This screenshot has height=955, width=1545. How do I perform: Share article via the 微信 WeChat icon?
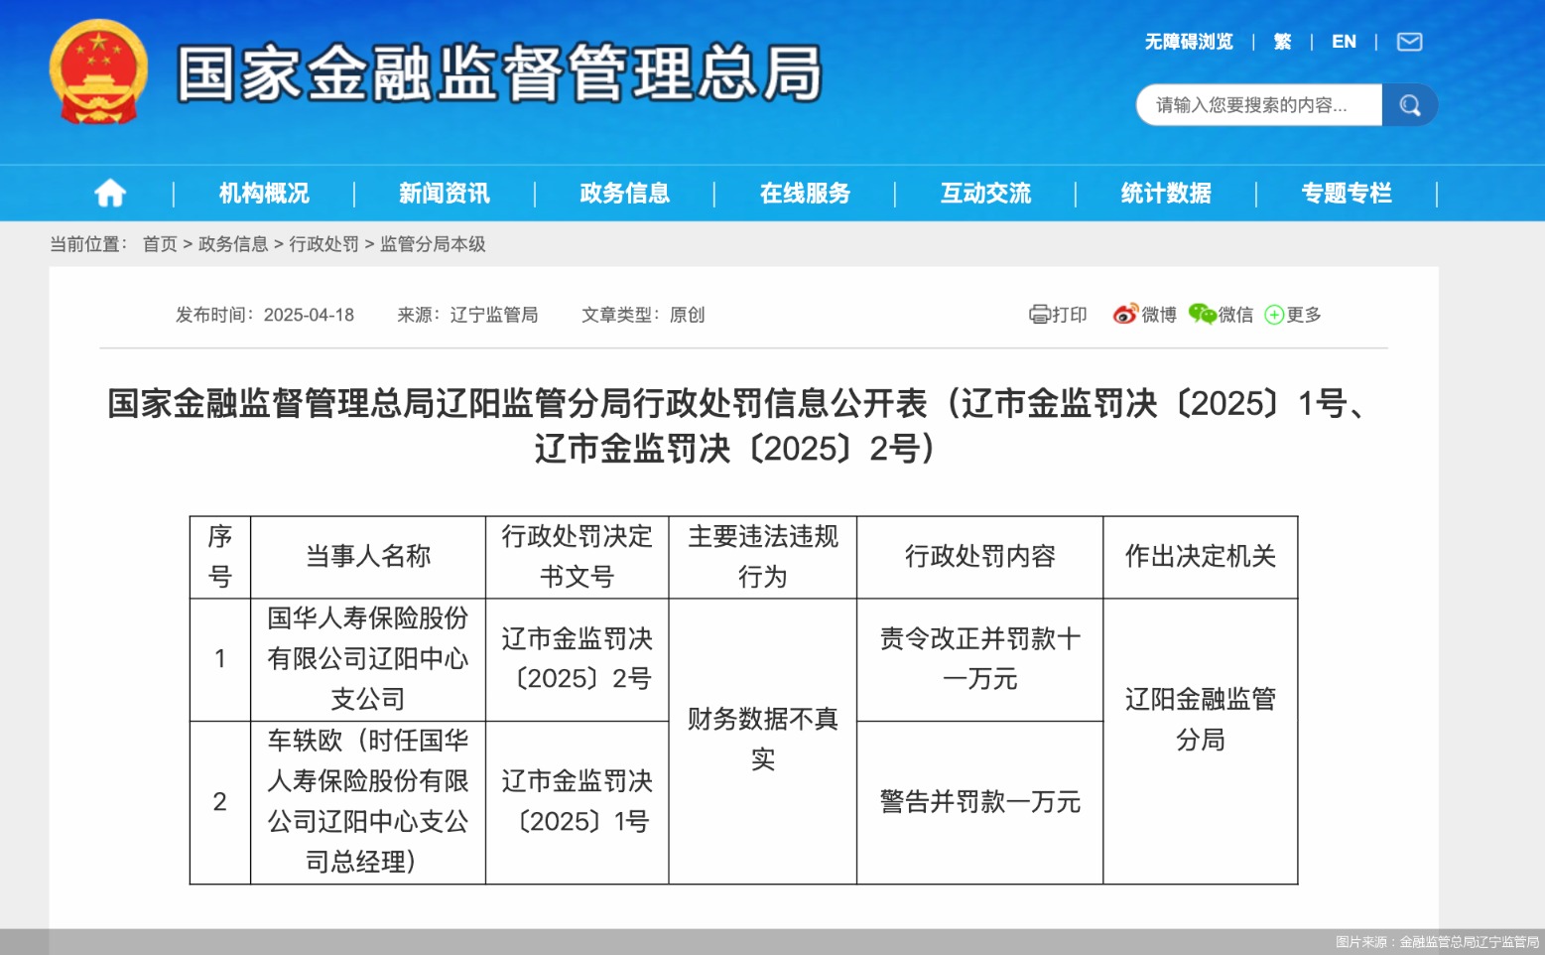coord(1200,314)
